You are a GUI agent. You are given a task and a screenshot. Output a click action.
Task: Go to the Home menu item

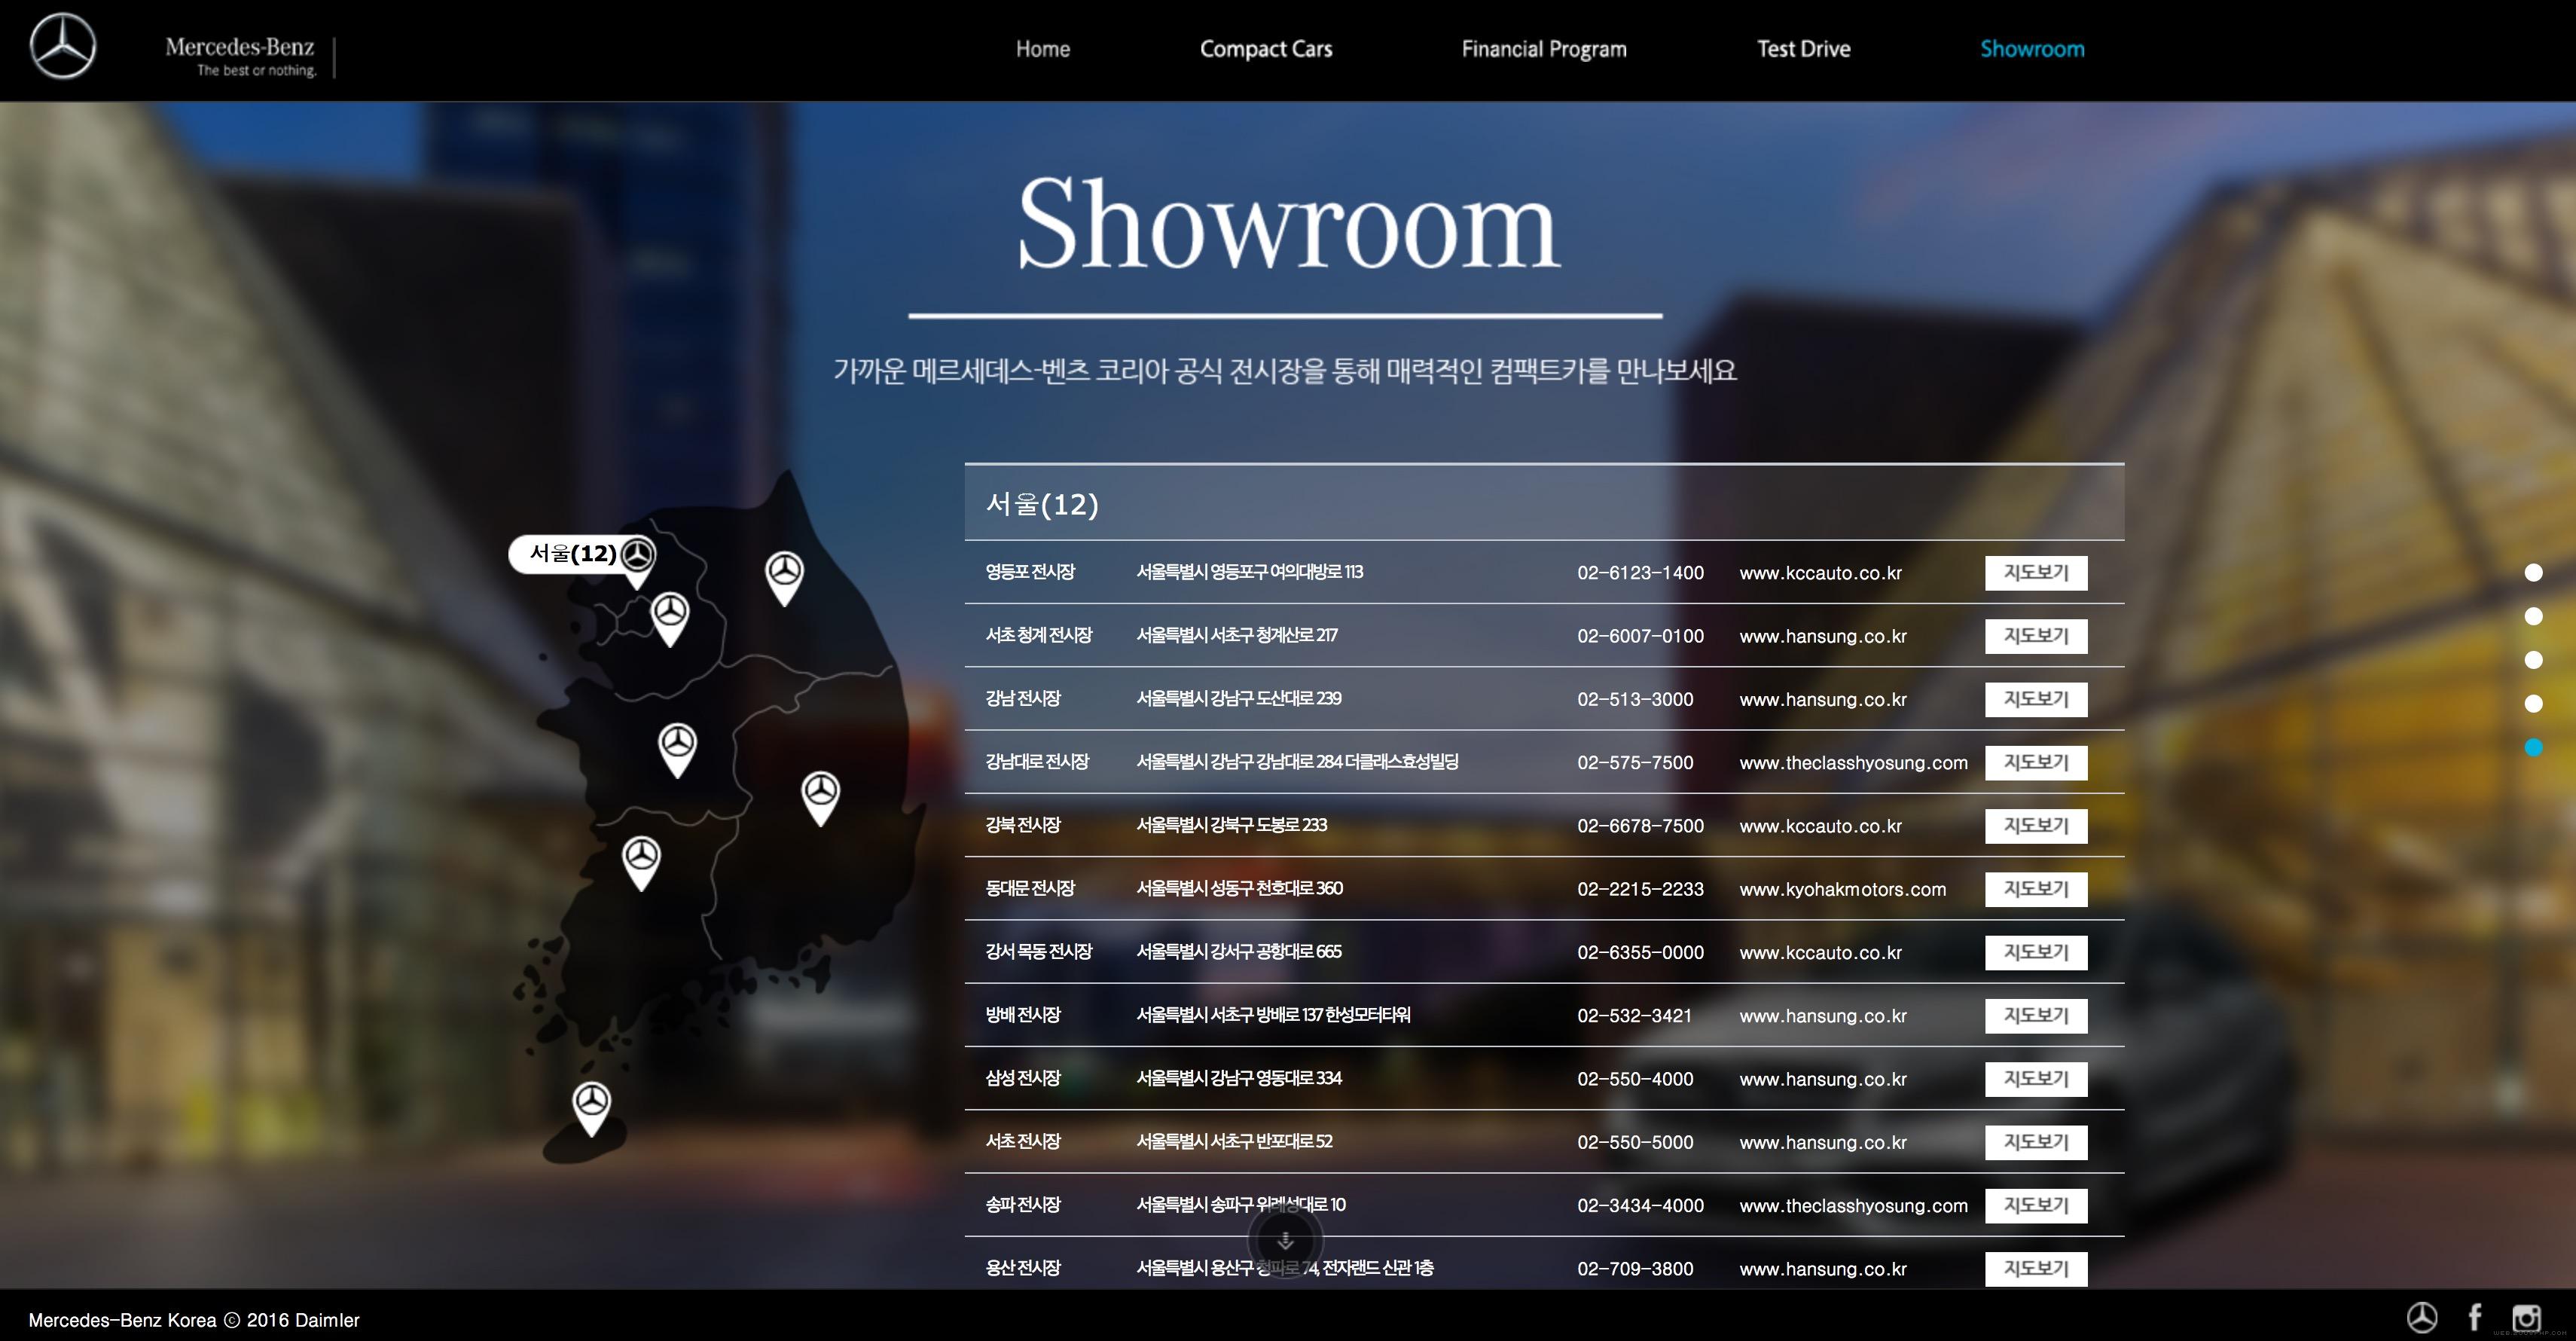pyautogui.click(x=1042, y=49)
